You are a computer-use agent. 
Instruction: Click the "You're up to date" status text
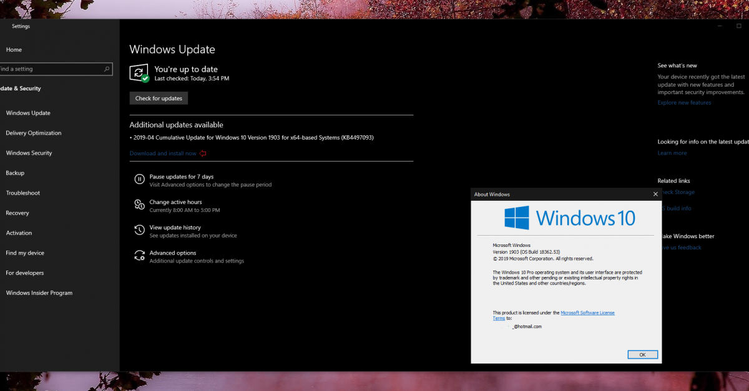[x=186, y=69]
